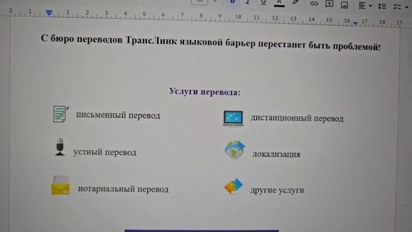
Task: Click the bold ТрансЛинк headline text
Action: [x=211, y=43]
